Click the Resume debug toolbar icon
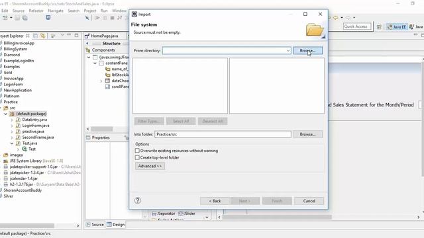 pos(97,18)
